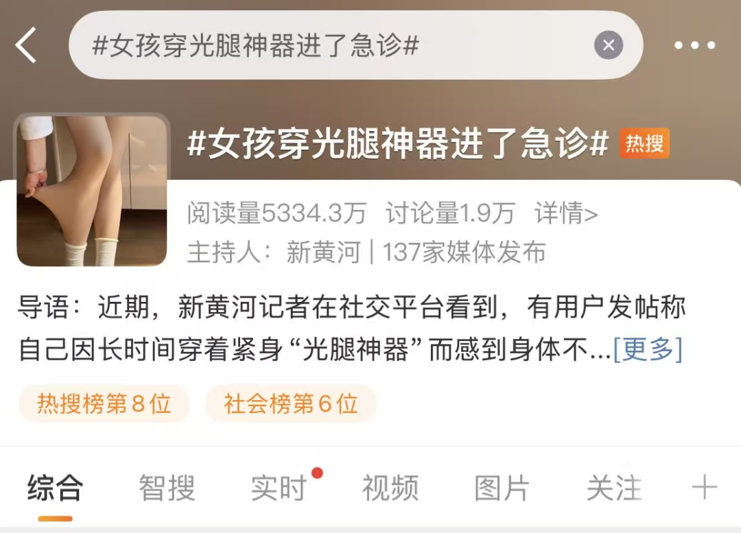Click the search field with the hashtag topic

tap(355, 45)
